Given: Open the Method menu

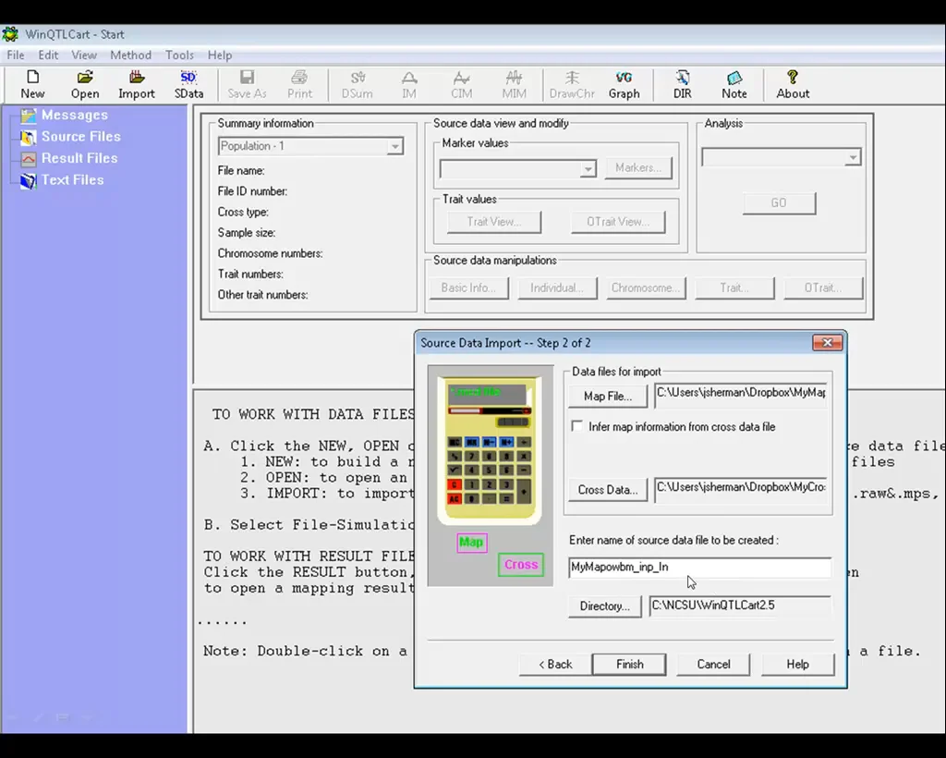Looking at the screenshot, I should pos(130,55).
